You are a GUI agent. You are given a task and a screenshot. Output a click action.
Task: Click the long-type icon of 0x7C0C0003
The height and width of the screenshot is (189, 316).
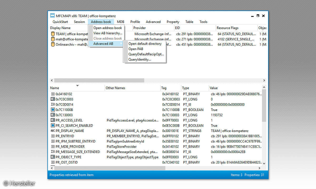click(53, 99)
